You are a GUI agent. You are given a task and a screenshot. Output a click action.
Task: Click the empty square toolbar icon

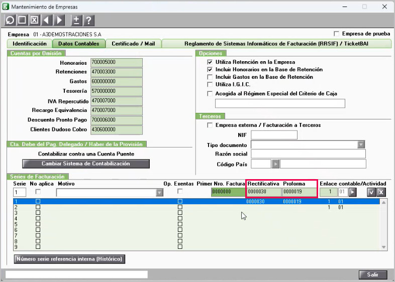[22, 20]
